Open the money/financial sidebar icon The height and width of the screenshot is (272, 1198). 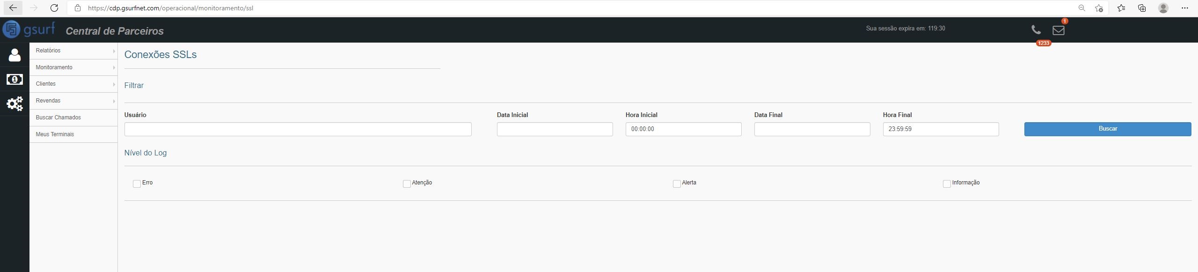pyautogui.click(x=15, y=80)
